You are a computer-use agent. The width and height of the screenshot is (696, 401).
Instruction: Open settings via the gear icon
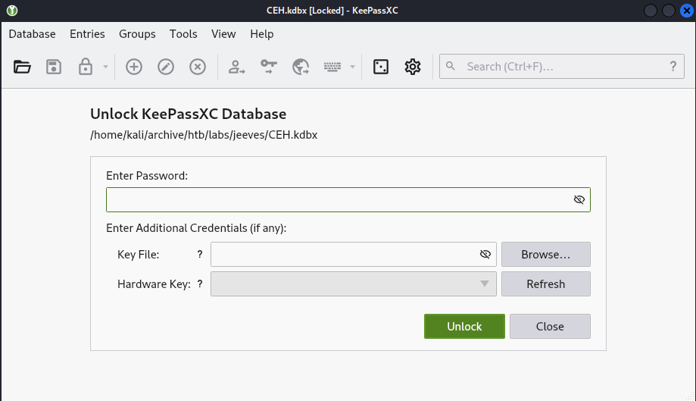tap(412, 67)
